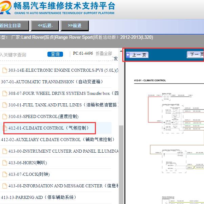Click the blue 查询 search button
This screenshot has width=204, height=204.
[55, 54]
